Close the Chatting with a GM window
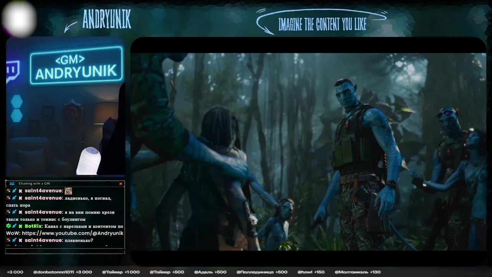 [121, 184]
